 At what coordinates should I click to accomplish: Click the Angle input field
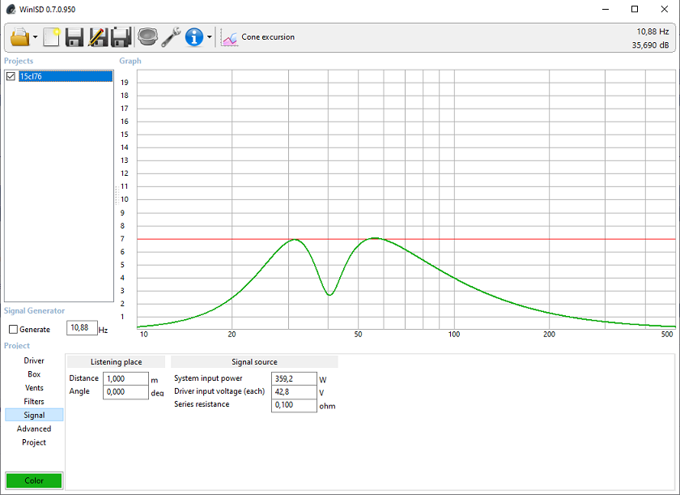point(125,392)
